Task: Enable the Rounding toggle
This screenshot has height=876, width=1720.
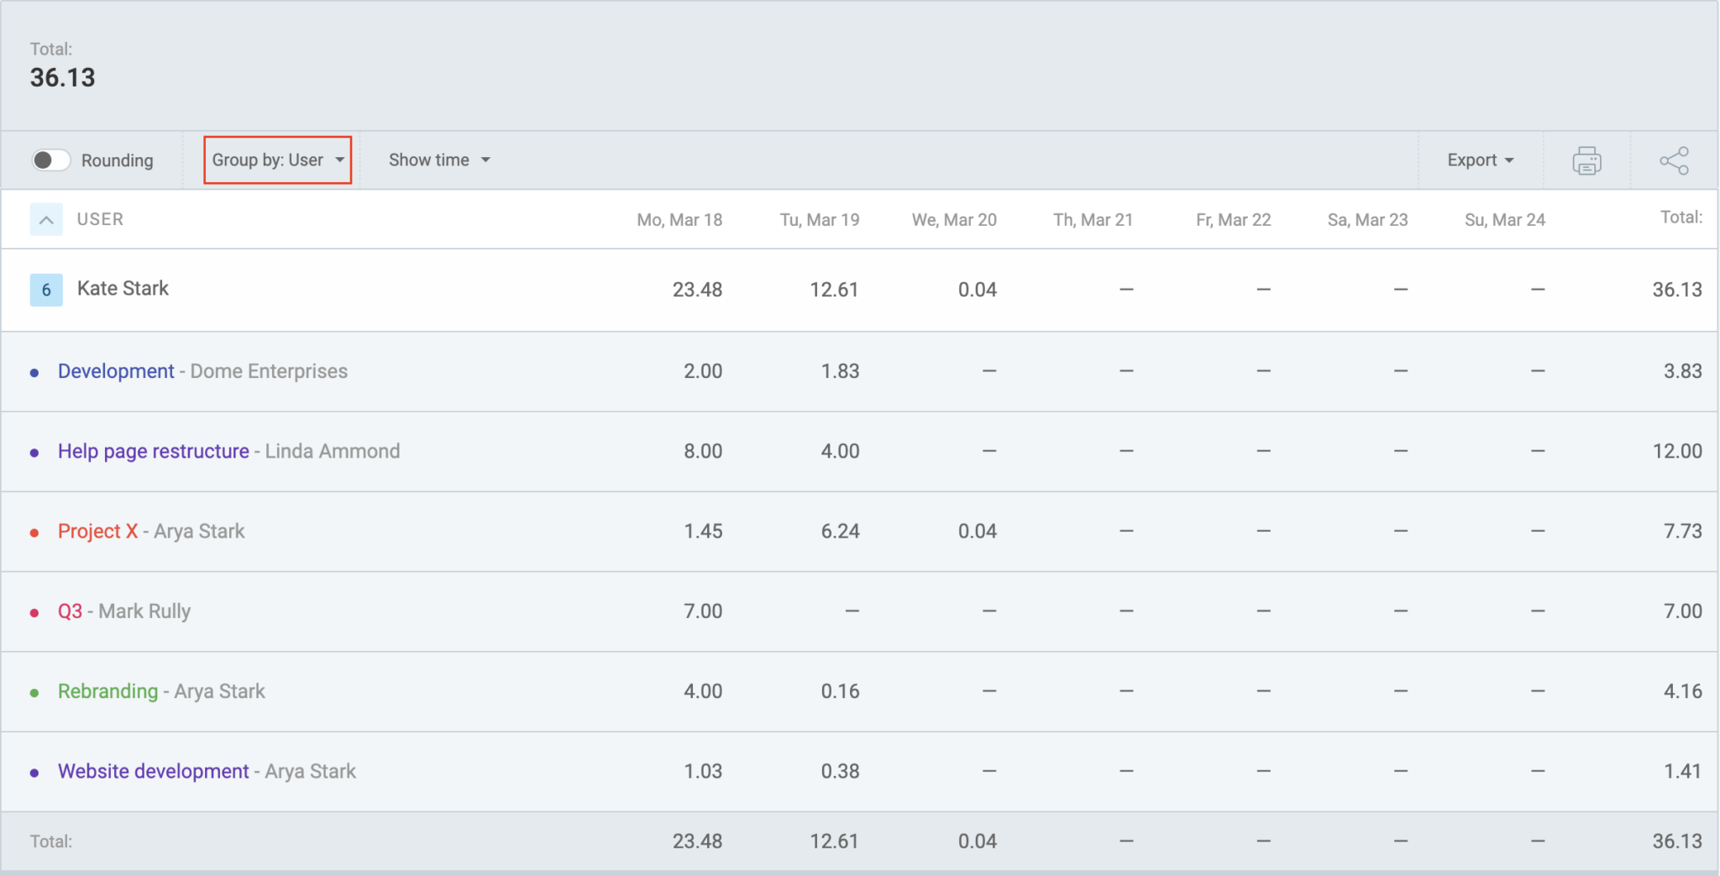Action: (50, 160)
